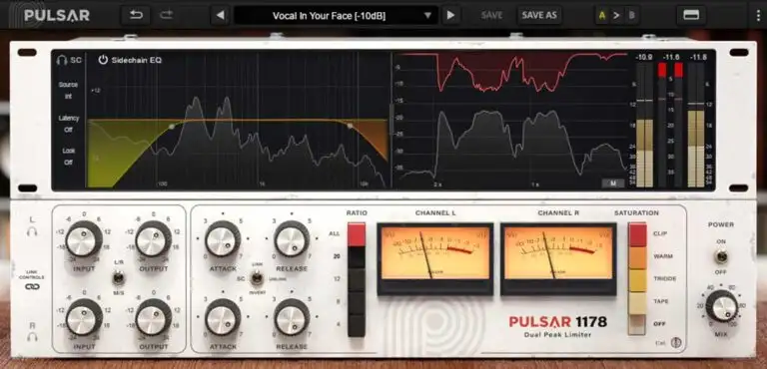Click the Channel R VU meter
767x369 pixels.
pyautogui.click(x=558, y=258)
